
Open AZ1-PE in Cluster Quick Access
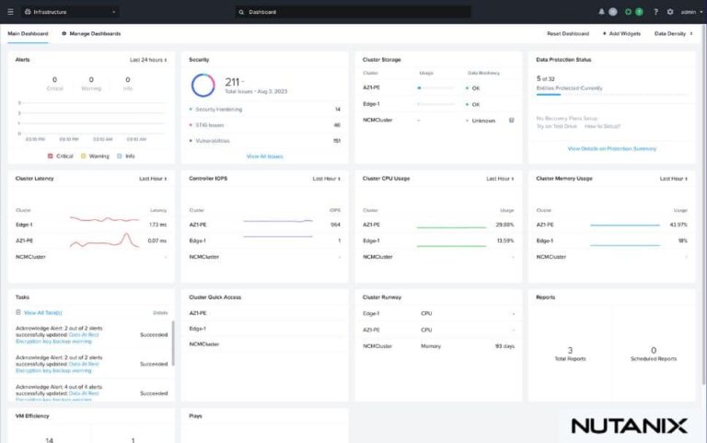[x=198, y=312]
